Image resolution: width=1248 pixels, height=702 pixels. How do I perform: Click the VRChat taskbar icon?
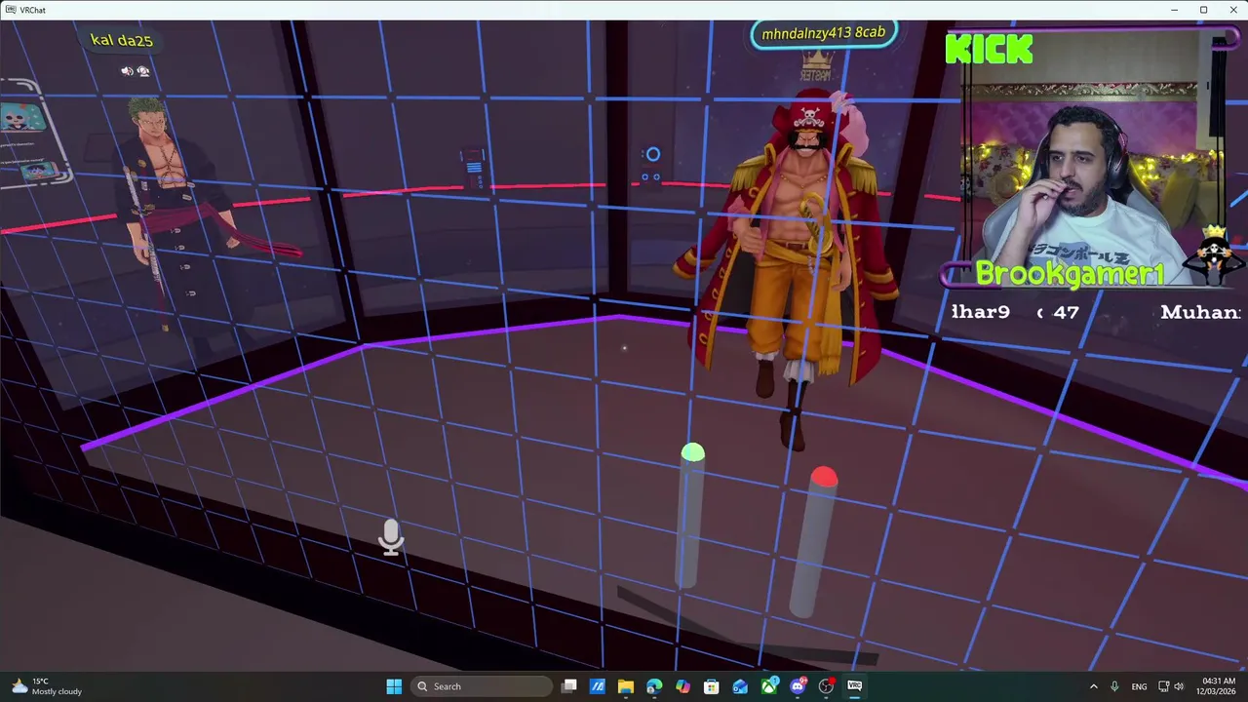click(855, 686)
